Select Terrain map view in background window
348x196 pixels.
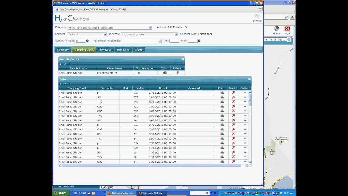coord(273,39)
